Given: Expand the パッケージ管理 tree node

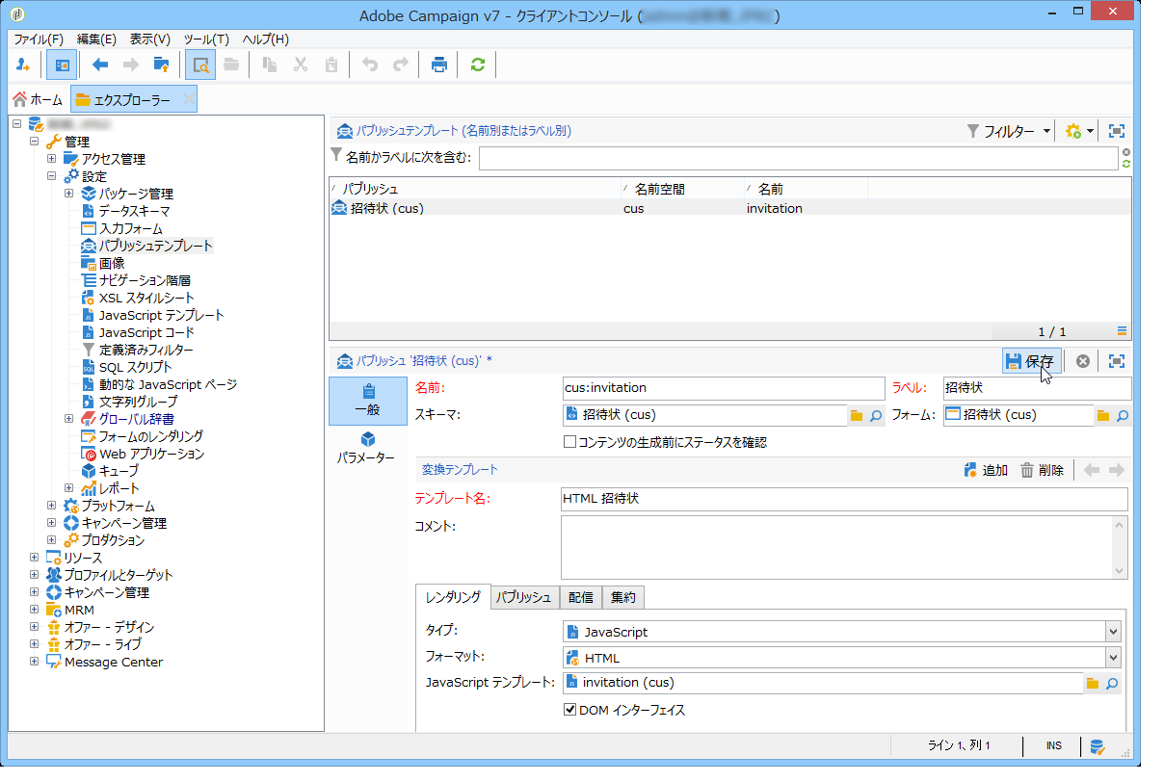Looking at the screenshot, I should [69, 194].
